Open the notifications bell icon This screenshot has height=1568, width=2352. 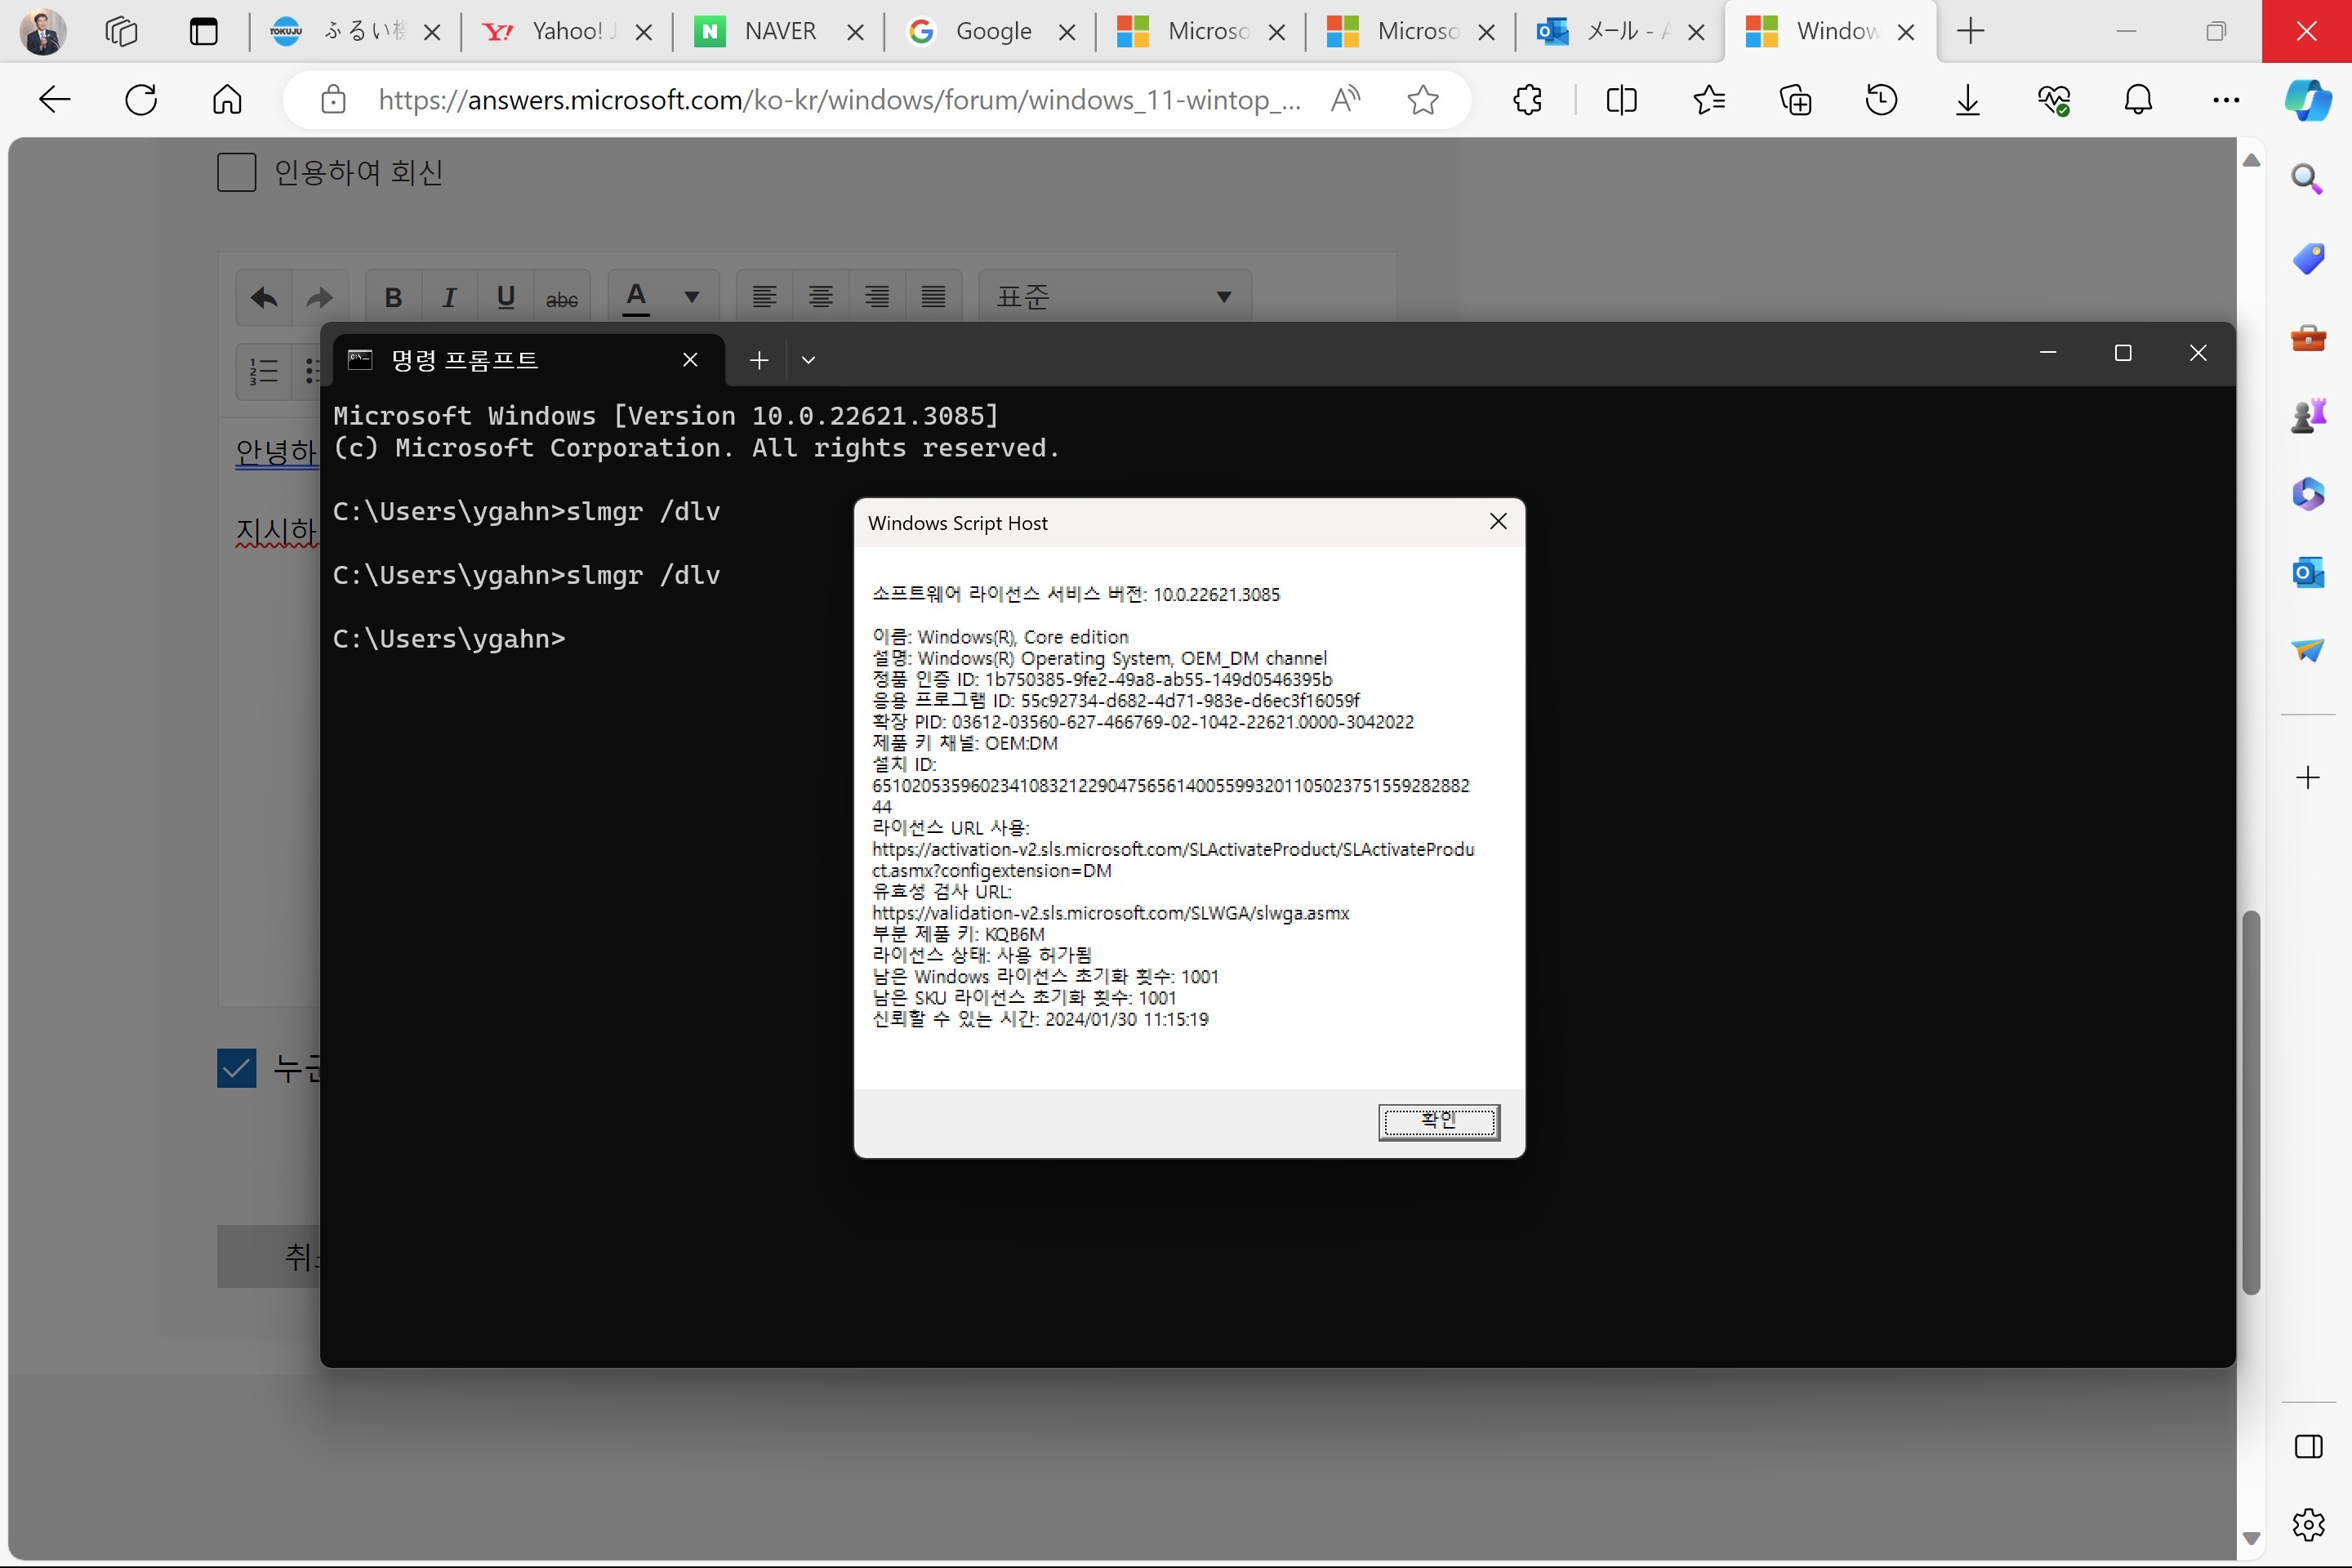point(2138,99)
